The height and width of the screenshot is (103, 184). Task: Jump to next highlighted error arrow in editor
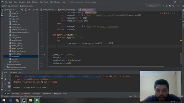click(x=180, y=13)
